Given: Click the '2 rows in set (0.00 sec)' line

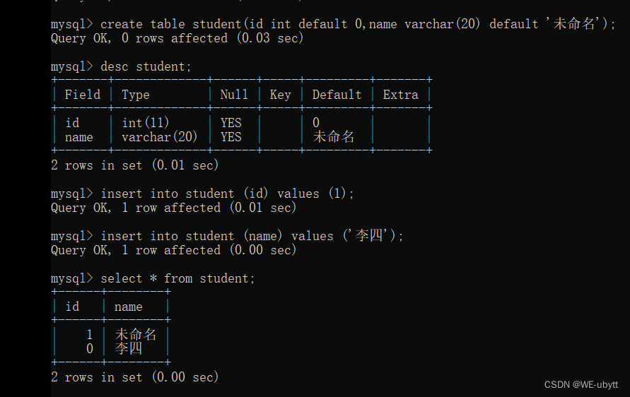Looking at the screenshot, I should [x=134, y=377].
